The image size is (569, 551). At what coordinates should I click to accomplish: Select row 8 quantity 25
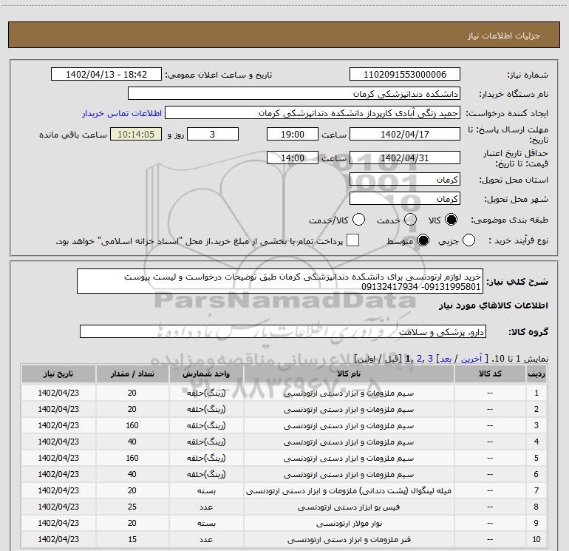coord(132,507)
